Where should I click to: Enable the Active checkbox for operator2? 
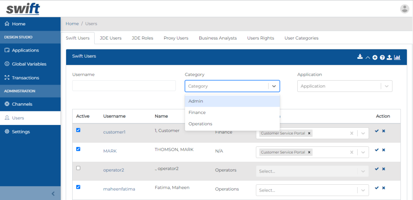pyautogui.click(x=78, y=168)
